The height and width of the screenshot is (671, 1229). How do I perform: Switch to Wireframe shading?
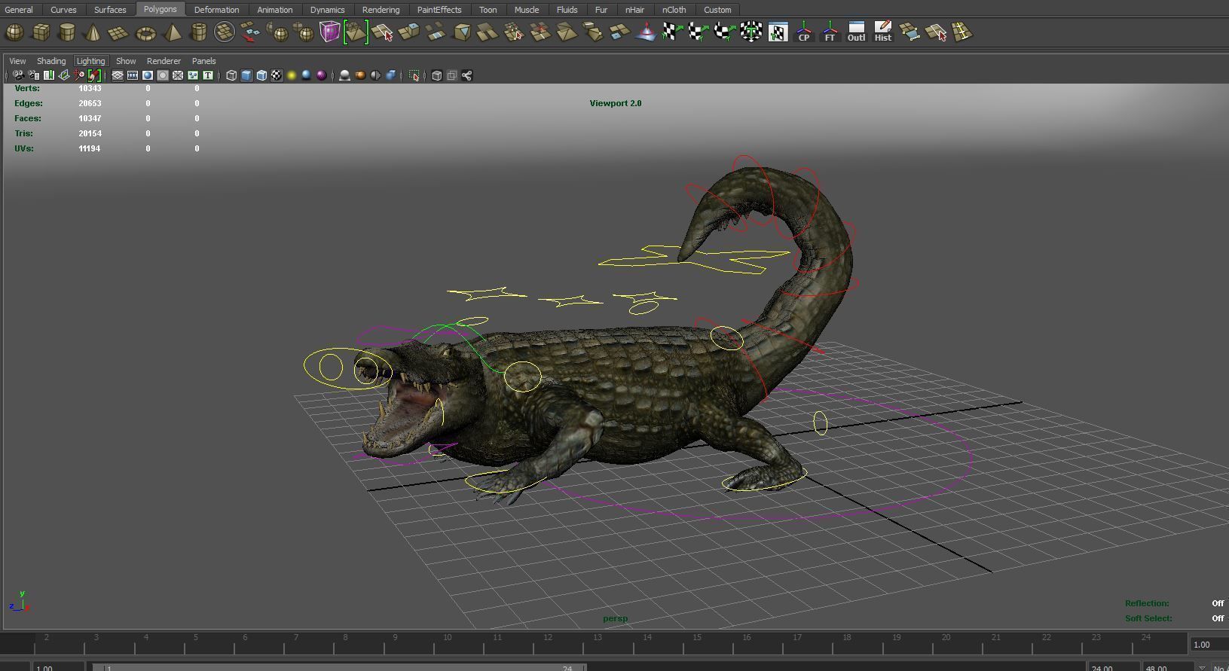coord(231,75)
